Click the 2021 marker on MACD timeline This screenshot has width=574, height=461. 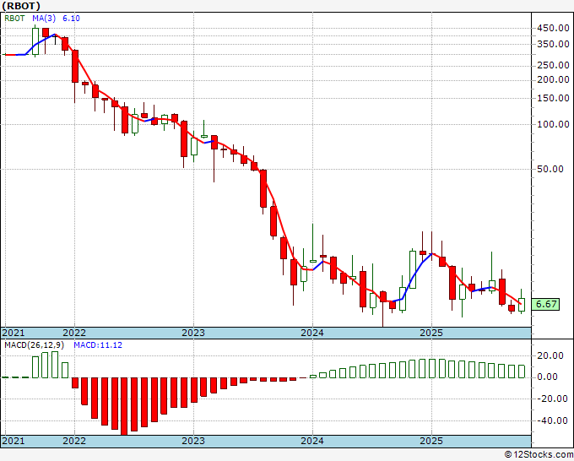[x=14, y=441]
